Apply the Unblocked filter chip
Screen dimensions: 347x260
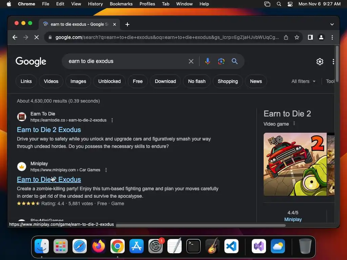[x=109, y=81]
